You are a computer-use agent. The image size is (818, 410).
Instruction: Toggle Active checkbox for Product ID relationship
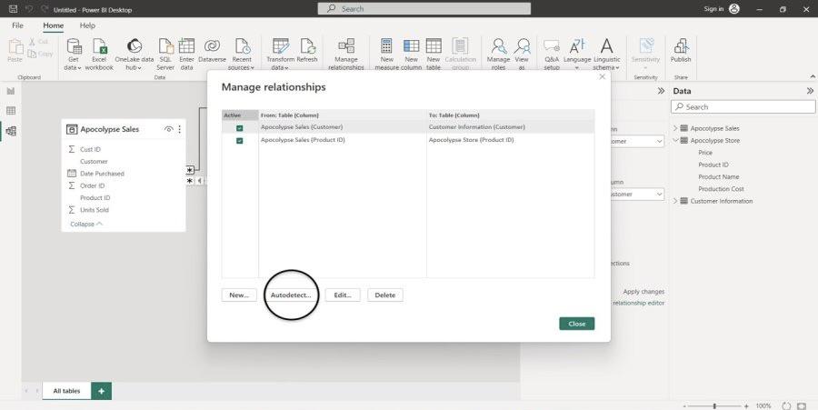(239, 140)
